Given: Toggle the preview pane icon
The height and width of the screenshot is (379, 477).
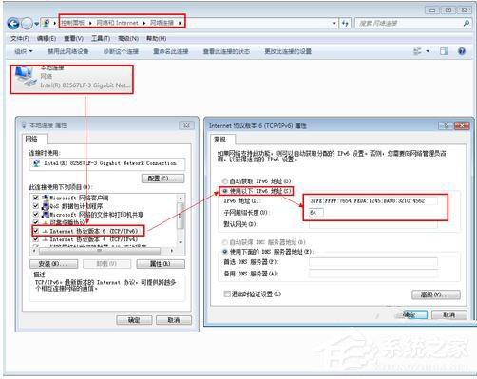Looking at the screenshot, I should coord(444,51).
